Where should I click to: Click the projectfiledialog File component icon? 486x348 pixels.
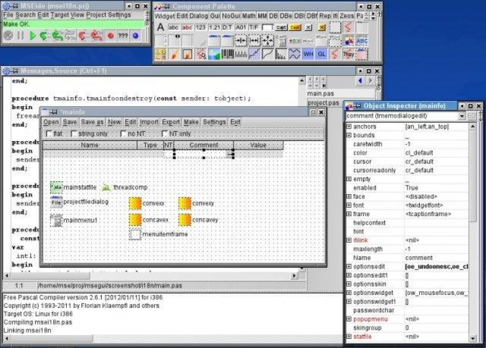56,202
